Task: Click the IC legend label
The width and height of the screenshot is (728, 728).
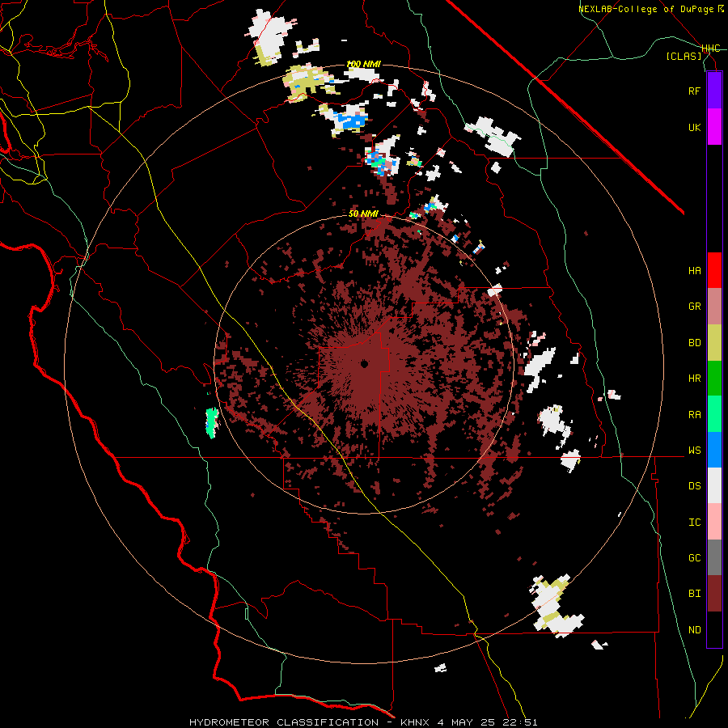Action: [694, 523]
